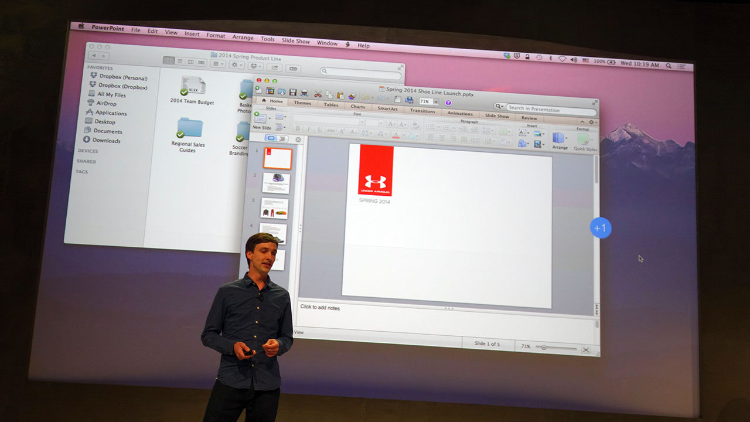Click the Italic I formatting icon
This screenshot has width=750, height=422.
[x=308, y=129]
